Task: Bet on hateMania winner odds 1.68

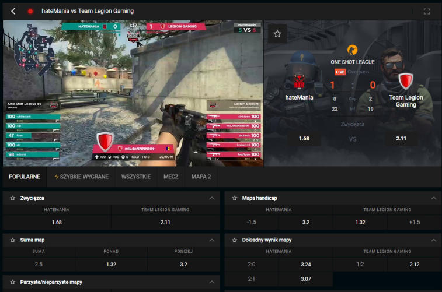Action: click(x=57, y=222)
